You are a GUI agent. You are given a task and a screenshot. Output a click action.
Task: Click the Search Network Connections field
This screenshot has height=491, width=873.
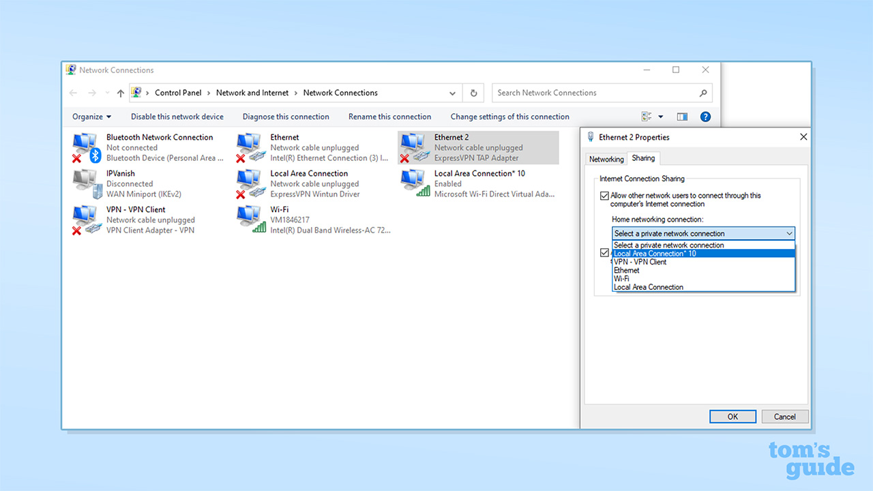point(593,93)
